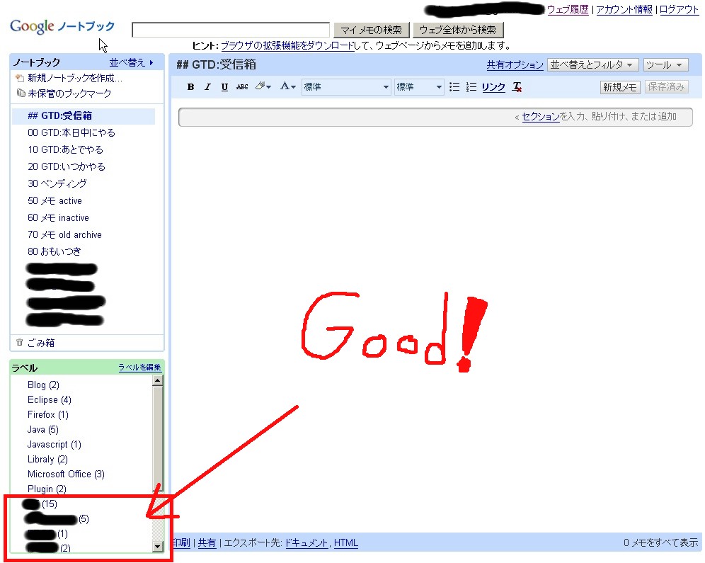Export to ドキュメント
This screenshot has height=563, width=705.
[306, 542]
